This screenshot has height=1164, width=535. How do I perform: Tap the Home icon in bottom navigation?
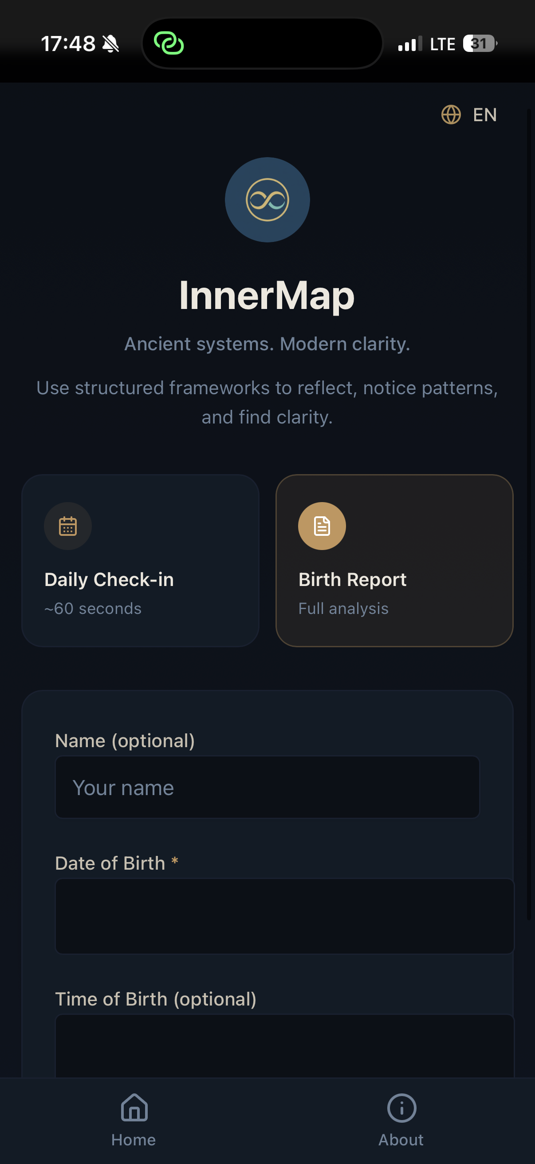pyautogui.click(x=133, y=1109)
